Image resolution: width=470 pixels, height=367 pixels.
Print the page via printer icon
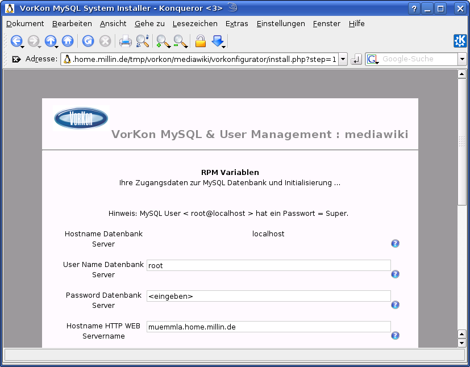click(x=125, y=41)
